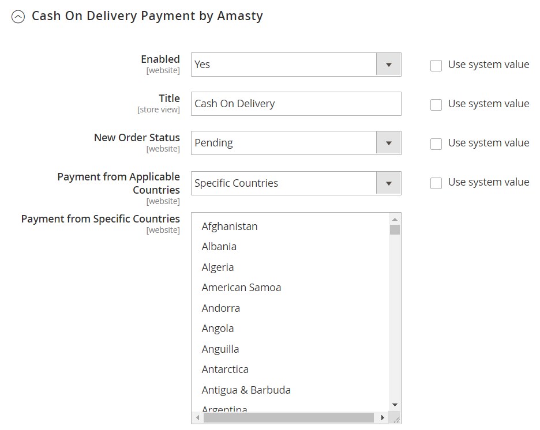Select Antigua & Barbuda in the list
The width and height of the screenshot is (540, 430).
point(246,390)
